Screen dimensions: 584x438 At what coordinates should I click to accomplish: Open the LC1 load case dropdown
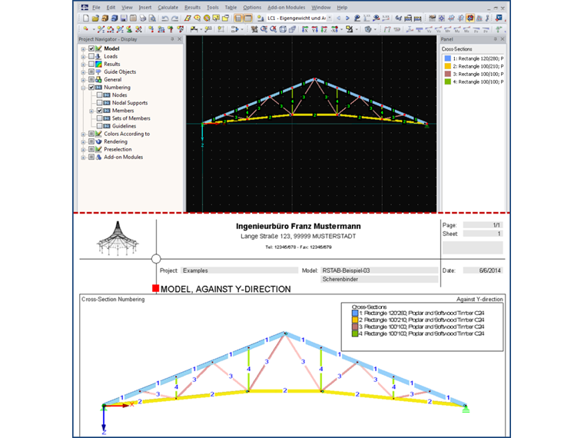[x=330, y=18]
